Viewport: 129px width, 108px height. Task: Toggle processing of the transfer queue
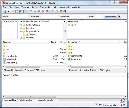35,11
